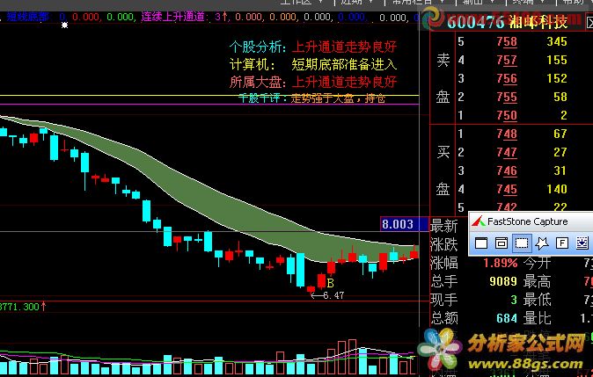The image size is (593, 377).
Task: Click sell volume 155
Action: tap(557, 60)
